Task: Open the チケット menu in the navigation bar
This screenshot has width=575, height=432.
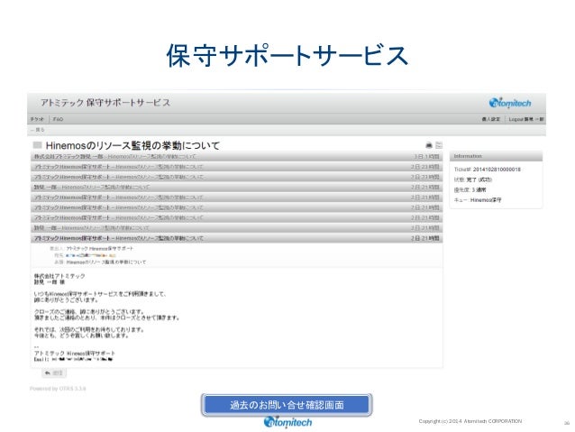Action: click(37, 119)
